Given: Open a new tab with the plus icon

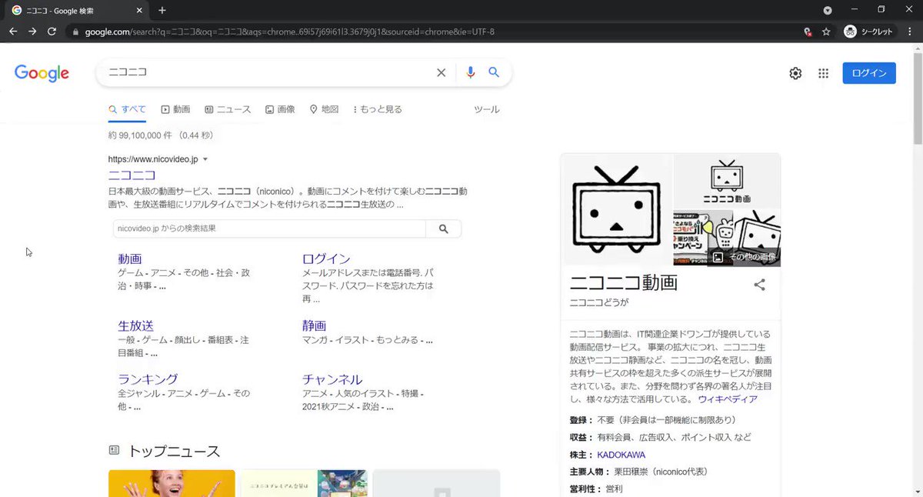Looking at the screenshot, I should click(x=162, y=11).
